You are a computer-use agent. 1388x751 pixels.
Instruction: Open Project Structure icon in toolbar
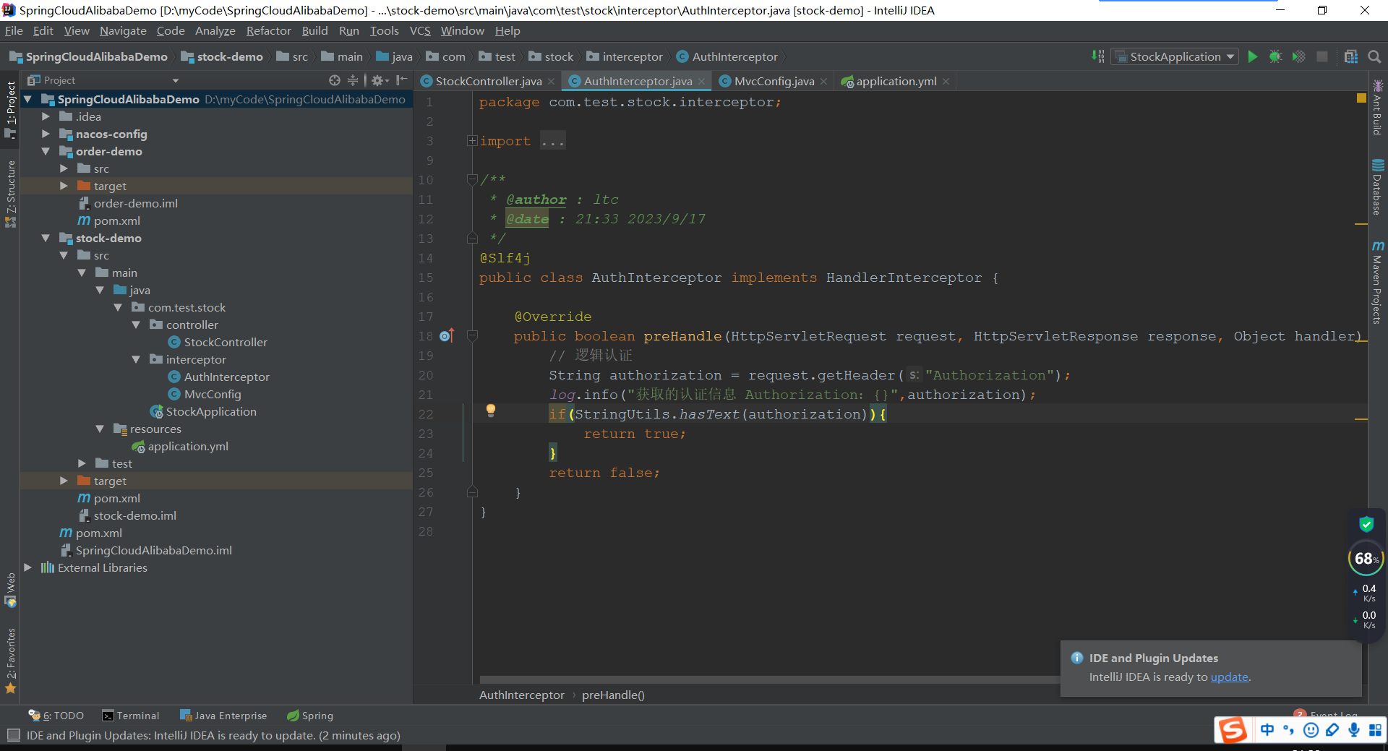pos(1351,56)
